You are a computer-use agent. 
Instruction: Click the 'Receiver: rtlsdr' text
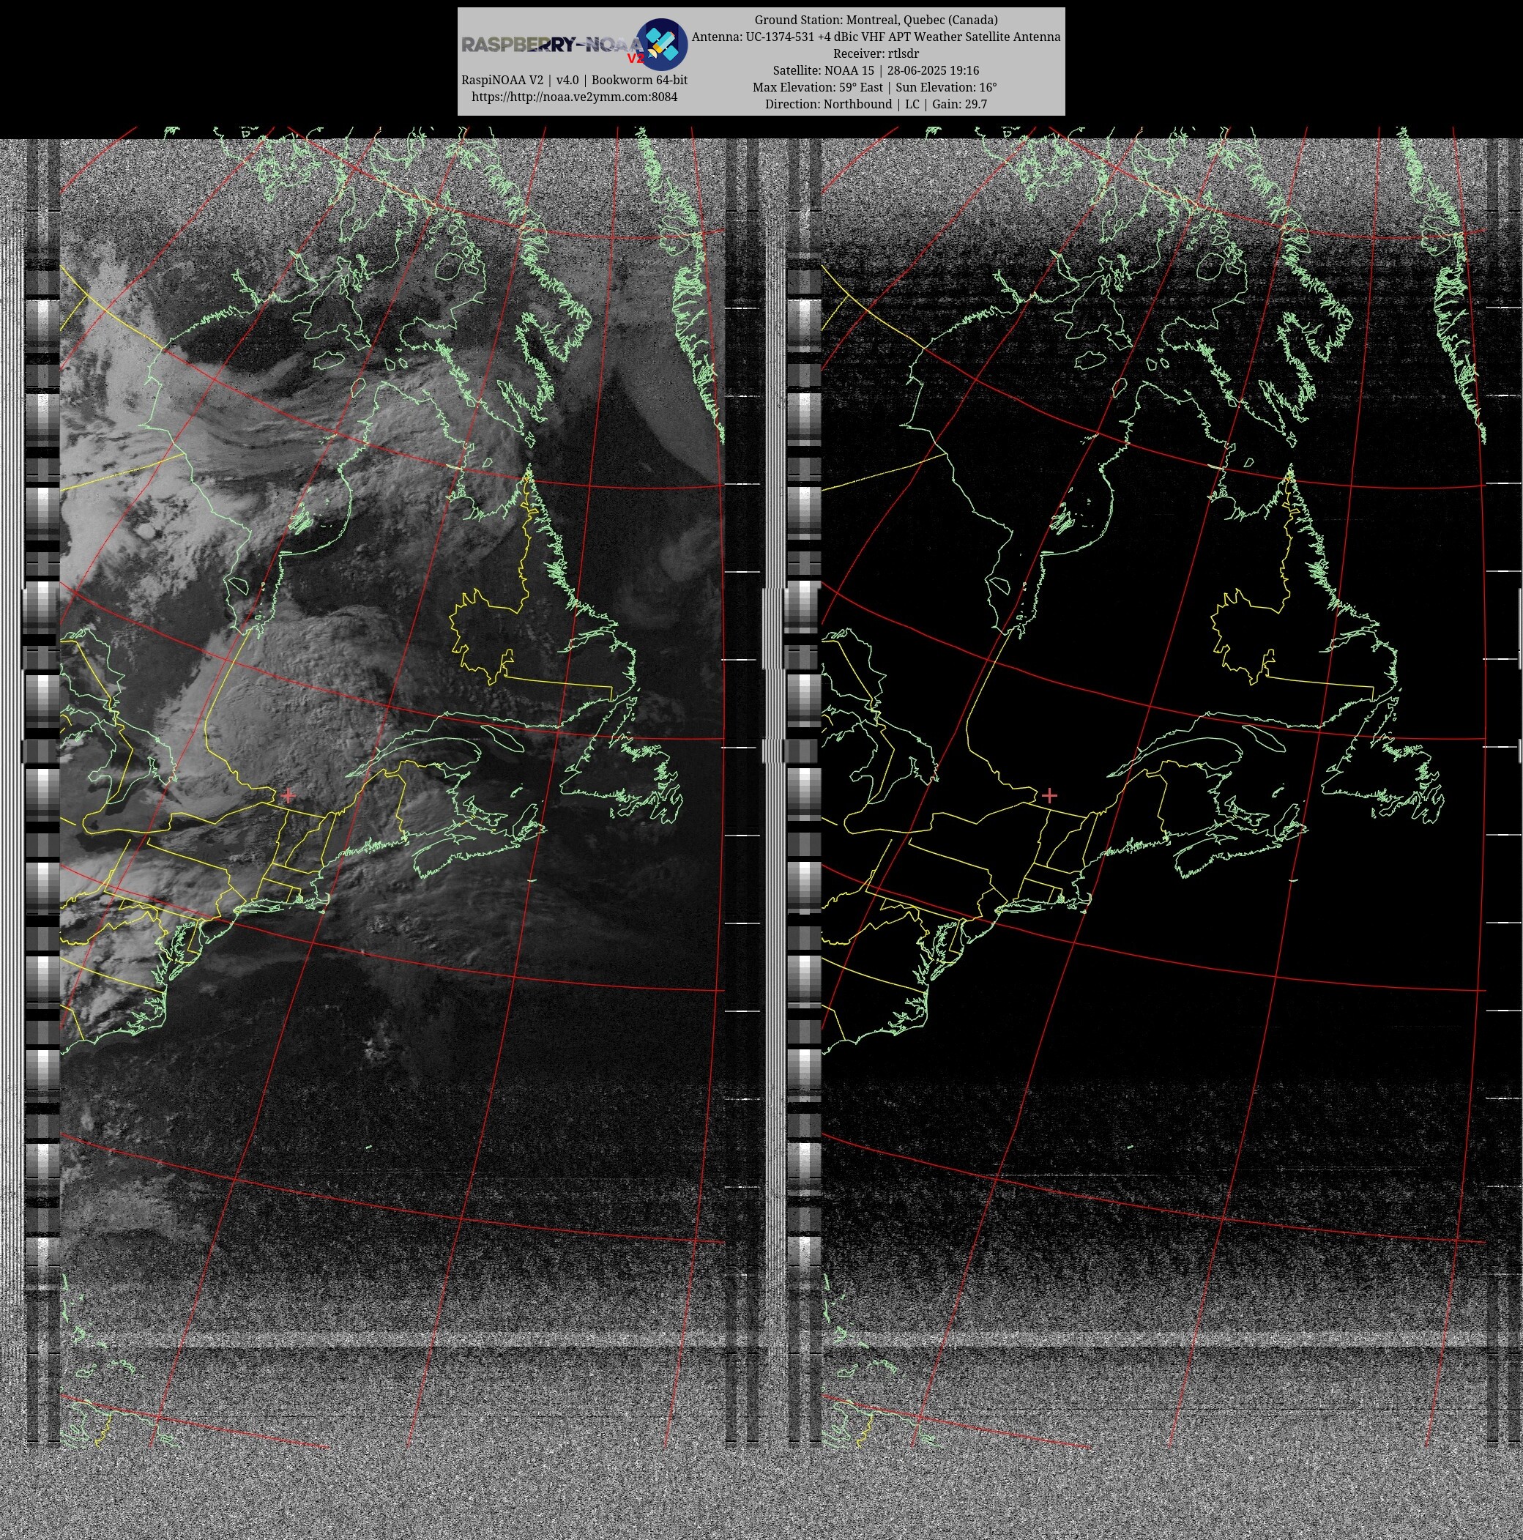coord(876,53)
